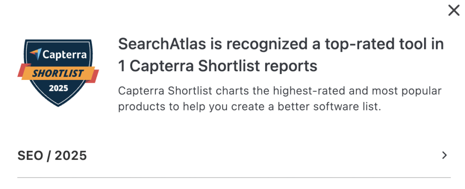
Task: Click the red ribbon tail left of badge
Action: [x=20, y=70]
